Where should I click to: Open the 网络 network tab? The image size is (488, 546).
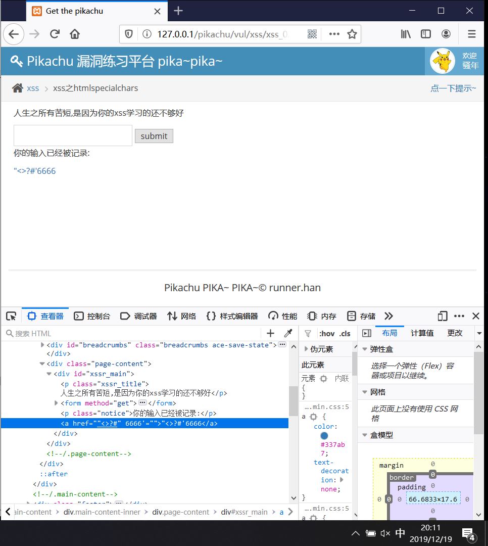182,316
